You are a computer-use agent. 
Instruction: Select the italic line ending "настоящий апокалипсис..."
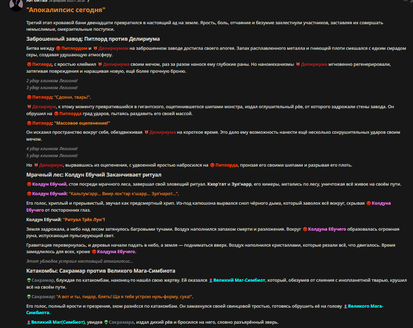(80, 261)
